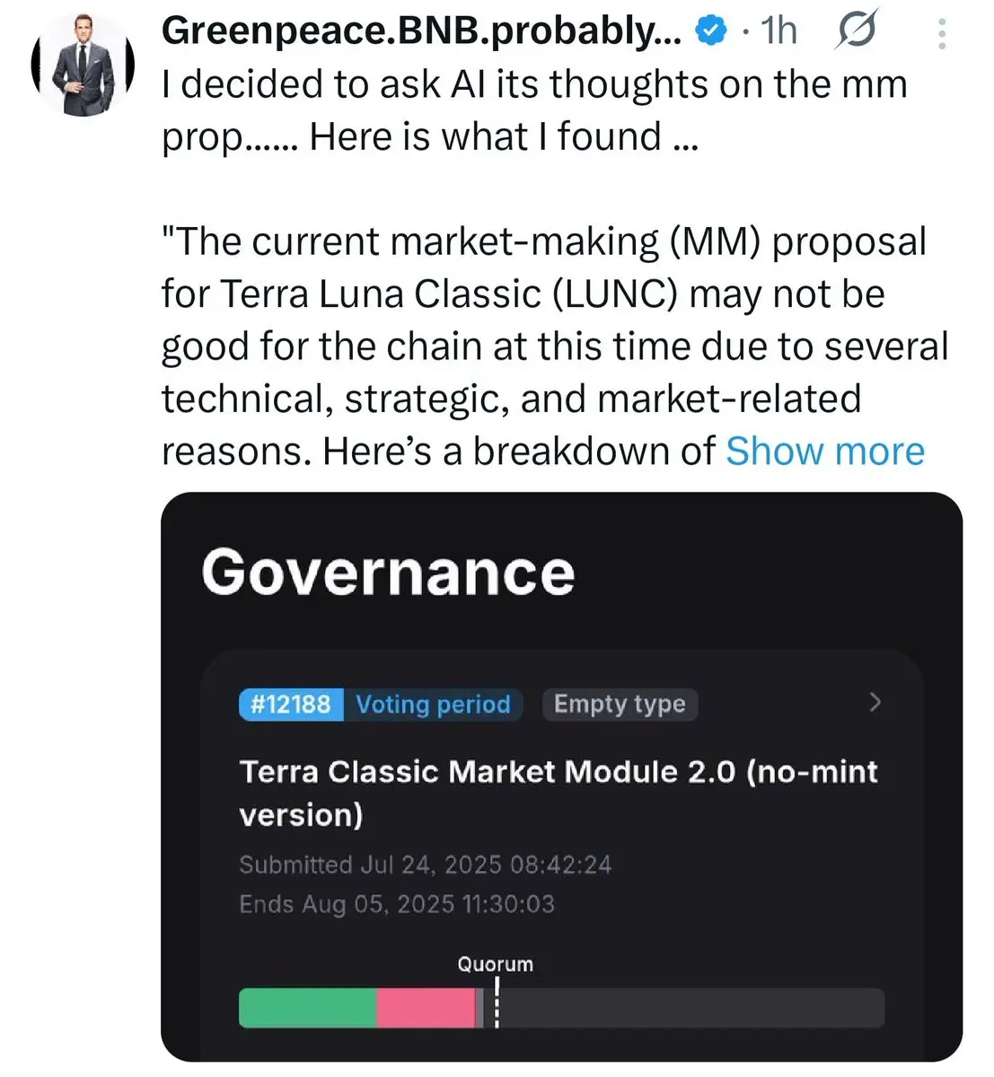Screen dimensions: 994x1077
Task: Open Greenpeace.BNB.probably account name
Action: 421,32
